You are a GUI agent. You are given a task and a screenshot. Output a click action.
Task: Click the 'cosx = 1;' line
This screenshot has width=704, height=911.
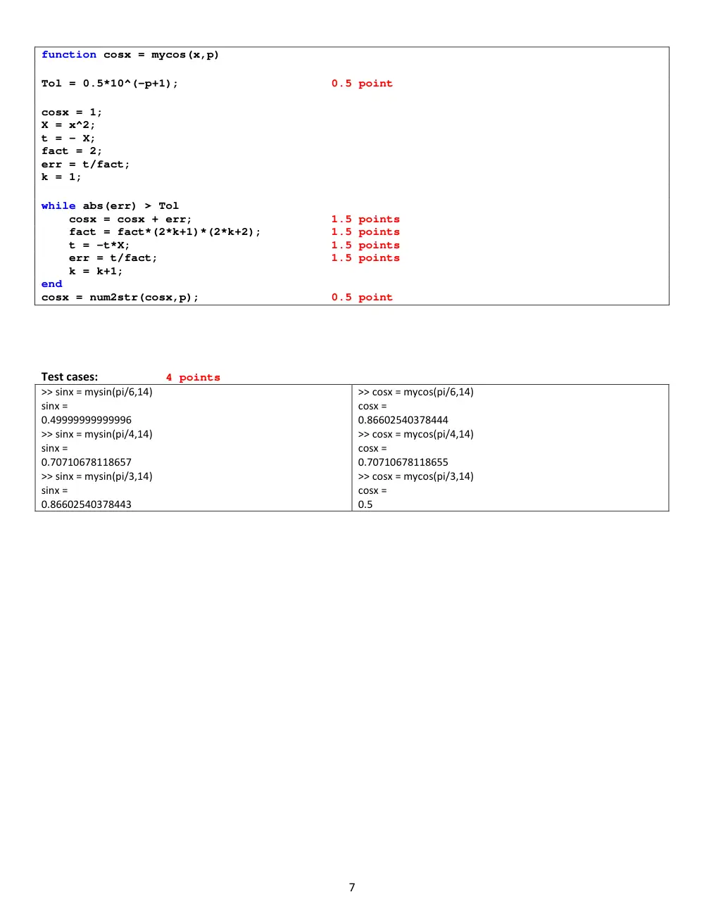click(72, 113)
